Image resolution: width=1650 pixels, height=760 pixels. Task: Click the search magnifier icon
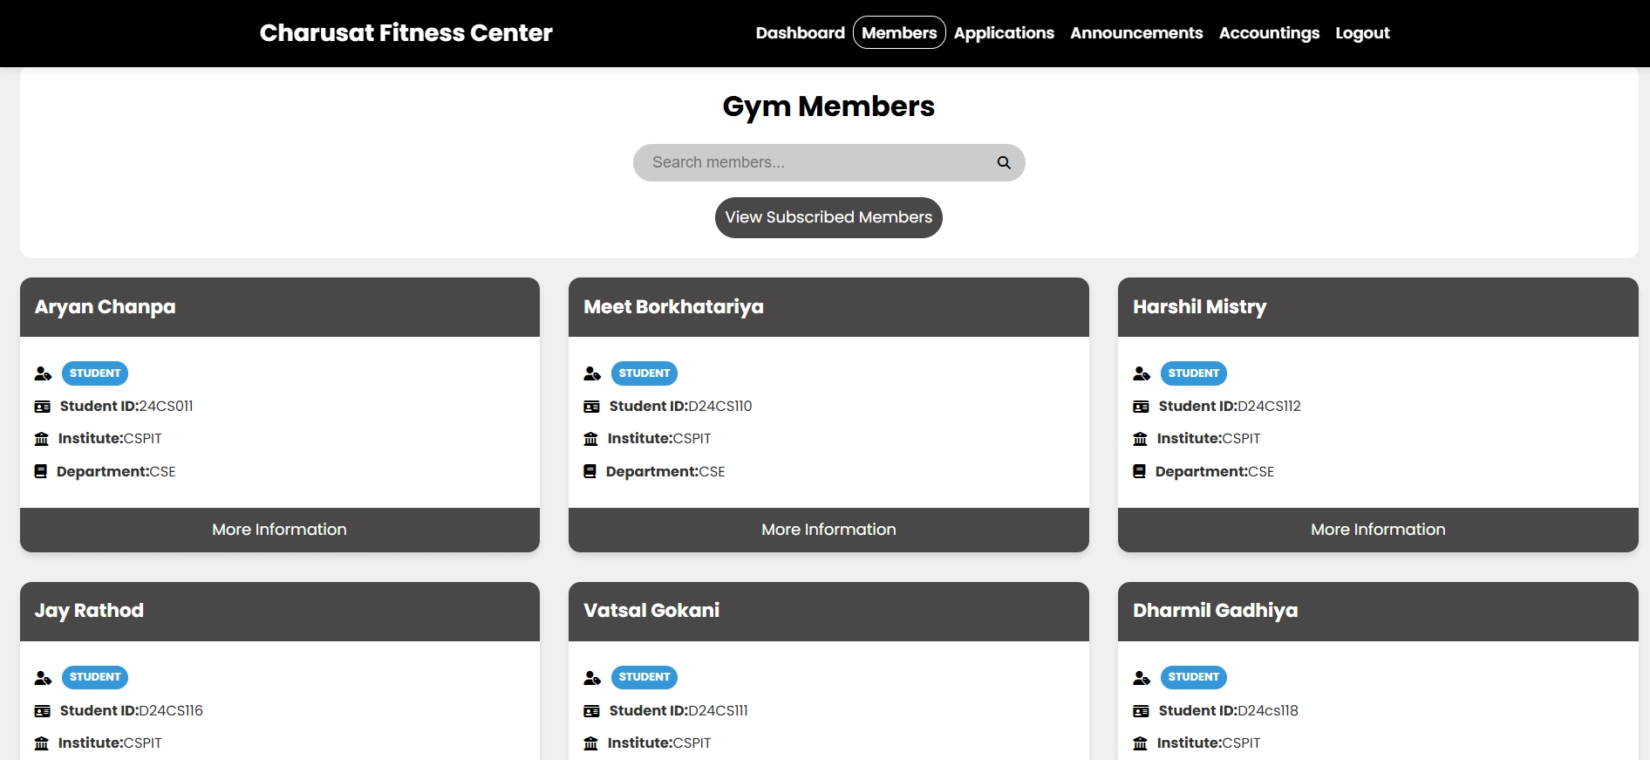coord(1004,163)
